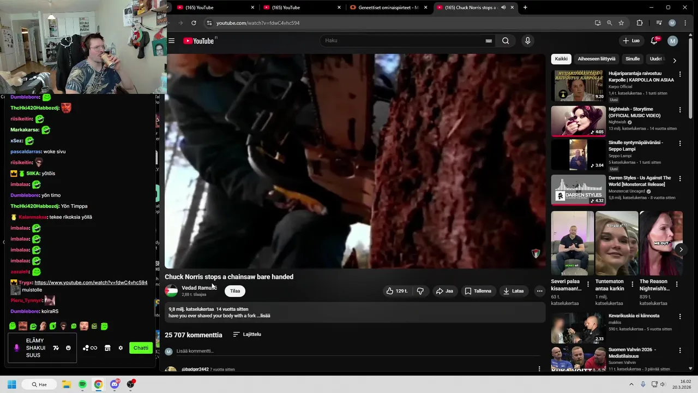Open new Chrome tab with plus
Viewport: 698px width, 393px height.
point(525,8)
